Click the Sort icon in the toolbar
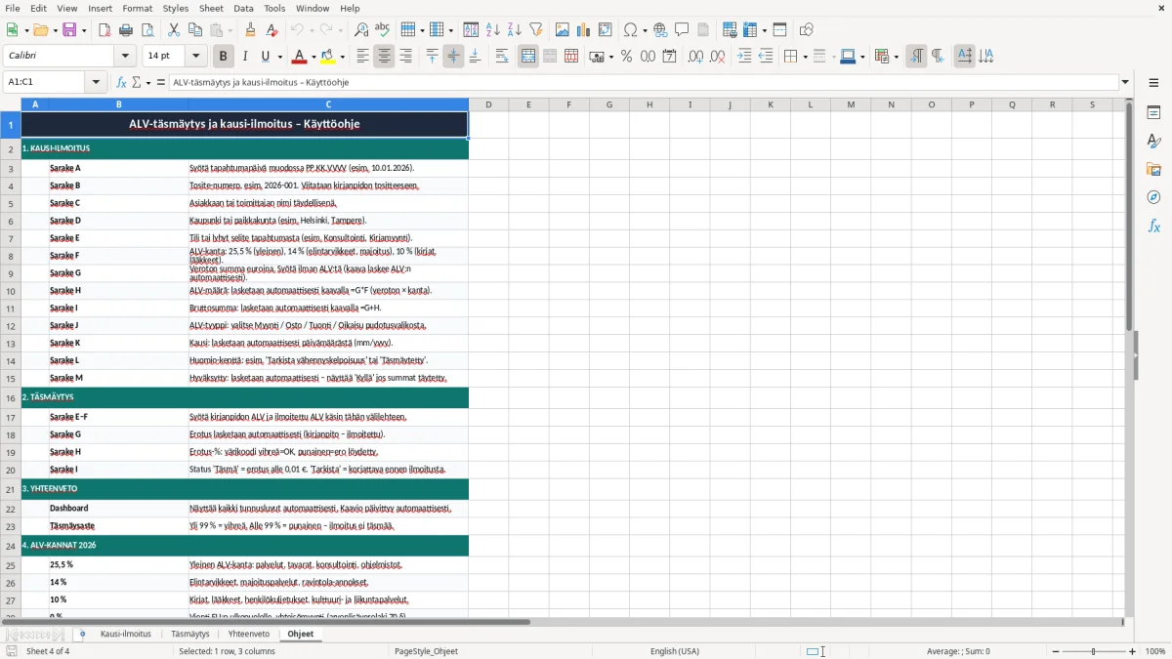 tap(471, 30)
